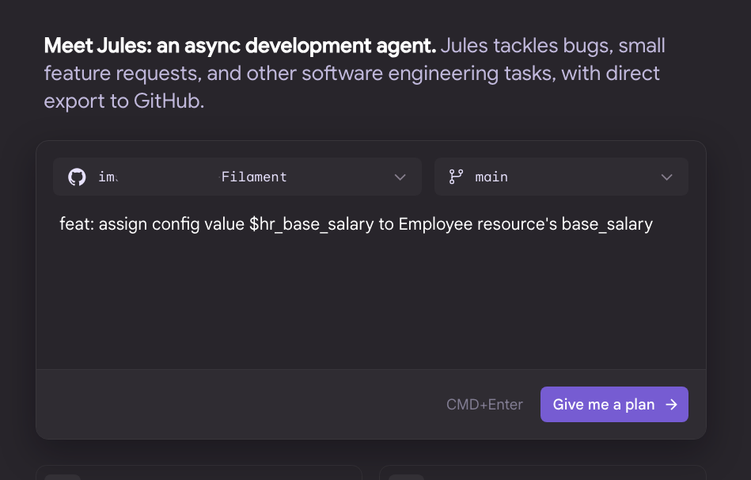Expand the branch chevron next to main
The width and height of the screenshot is (751, 480).
point(666,177)
